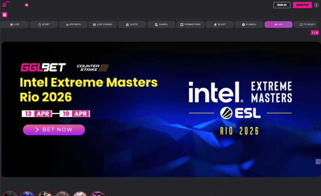This screenshot has width=321, height=196.
Task: View the Promotions tab
Action: pyautogui.click(x=191, y=25)
